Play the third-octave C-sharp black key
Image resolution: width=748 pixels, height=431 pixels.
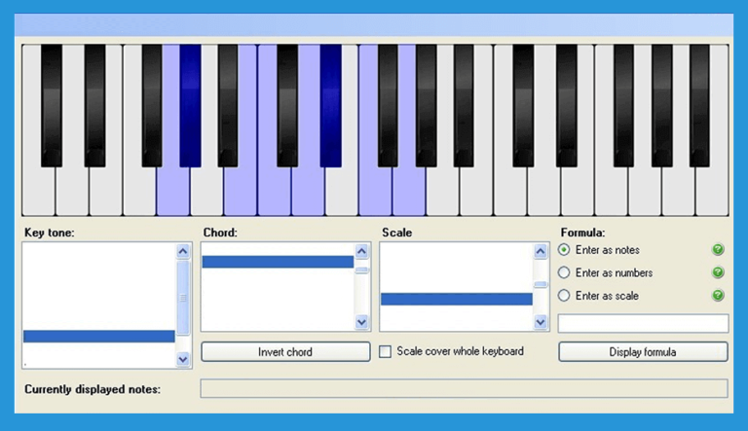[523, 106]
